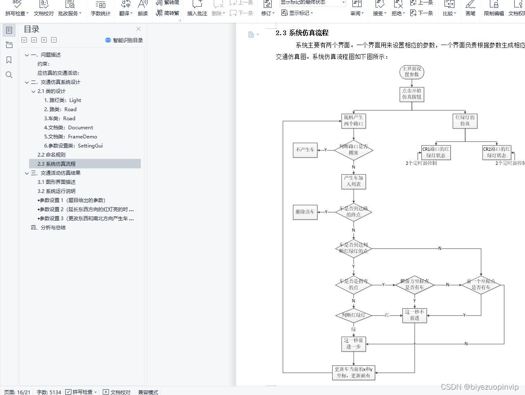Image resolution: width=525 pixels, height=395 pixels.
Task: Open the 翻译 dropdown arrow
Action: 131,14
